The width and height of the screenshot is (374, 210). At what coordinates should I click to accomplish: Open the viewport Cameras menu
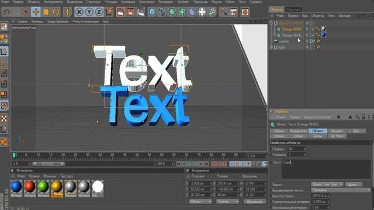[x=37, y=22]
